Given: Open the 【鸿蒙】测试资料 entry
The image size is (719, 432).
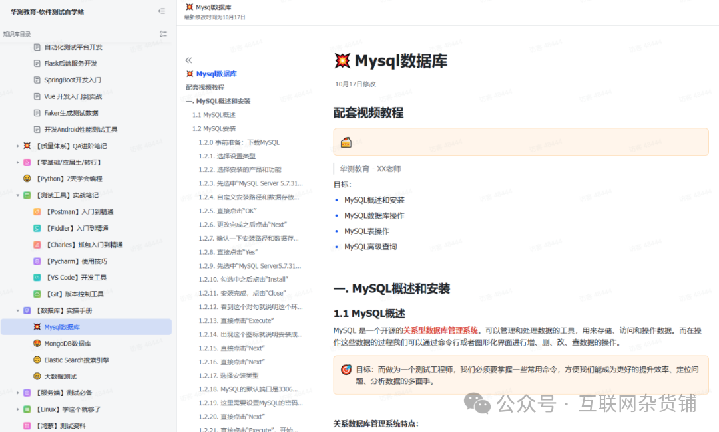Looking at the screenshot, I should (61, 425).
